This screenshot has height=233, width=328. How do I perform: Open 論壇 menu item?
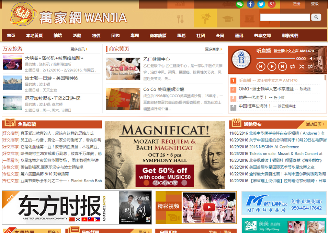(x=58, y=36)
